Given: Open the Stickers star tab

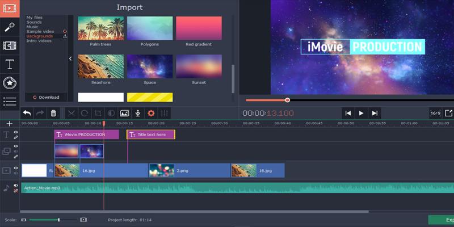Looking at the screenshot, I should [10, 83].
